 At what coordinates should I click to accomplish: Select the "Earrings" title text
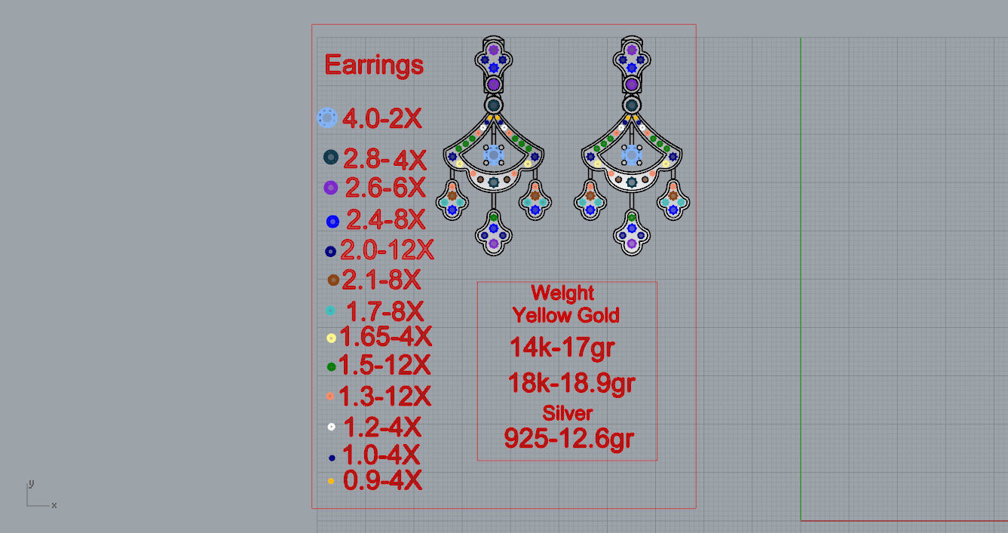pyautogui.click(x=374, y=66)
